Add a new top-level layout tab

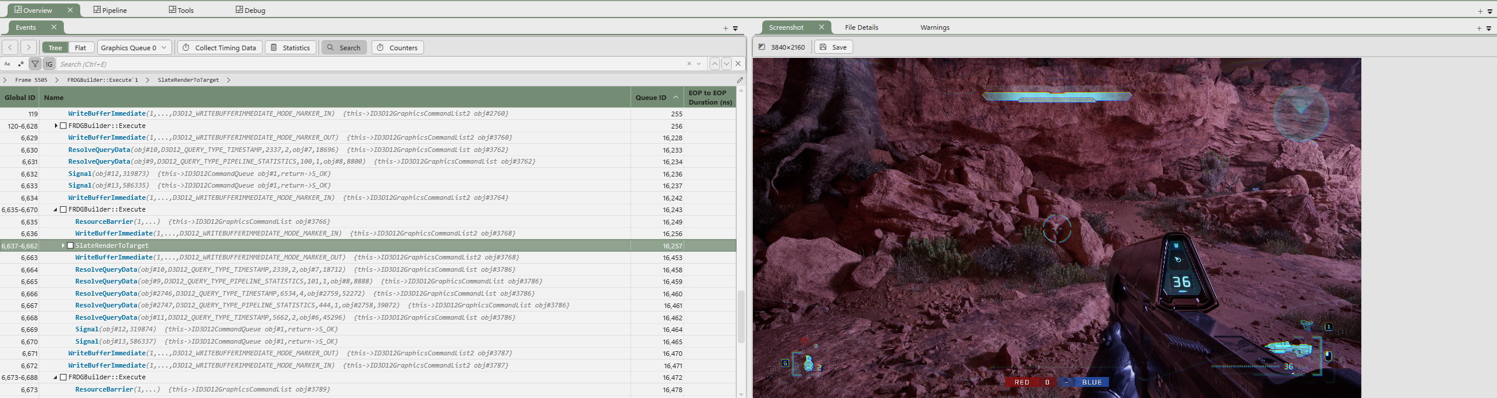point(1480,11)
